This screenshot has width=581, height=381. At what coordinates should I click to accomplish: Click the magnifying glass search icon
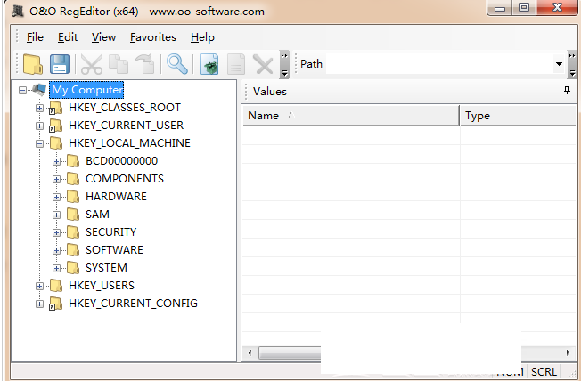[x=177, y=64]
